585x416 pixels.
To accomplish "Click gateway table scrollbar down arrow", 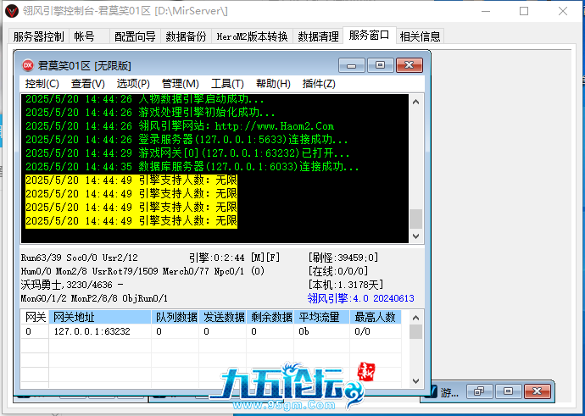I will [x=416, y=381].
